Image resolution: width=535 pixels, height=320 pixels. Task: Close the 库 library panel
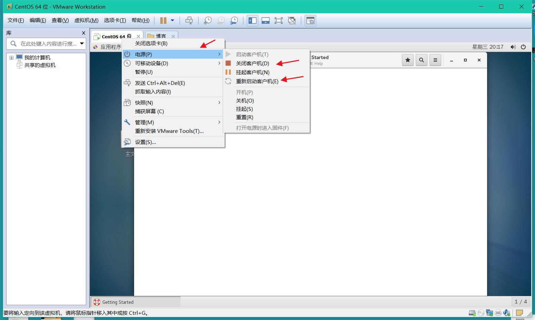click(x=83, y=33)
